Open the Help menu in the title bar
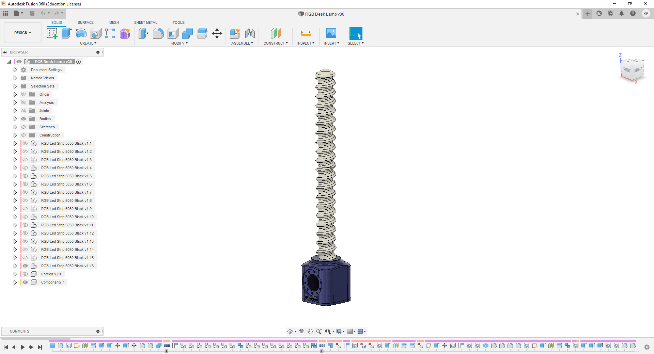This screenshot has height=354, width=654. tap(633, 14)
